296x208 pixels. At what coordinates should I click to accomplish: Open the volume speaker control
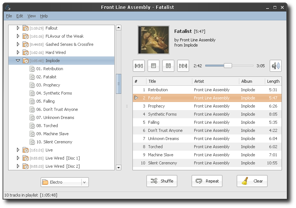[275, 66]
